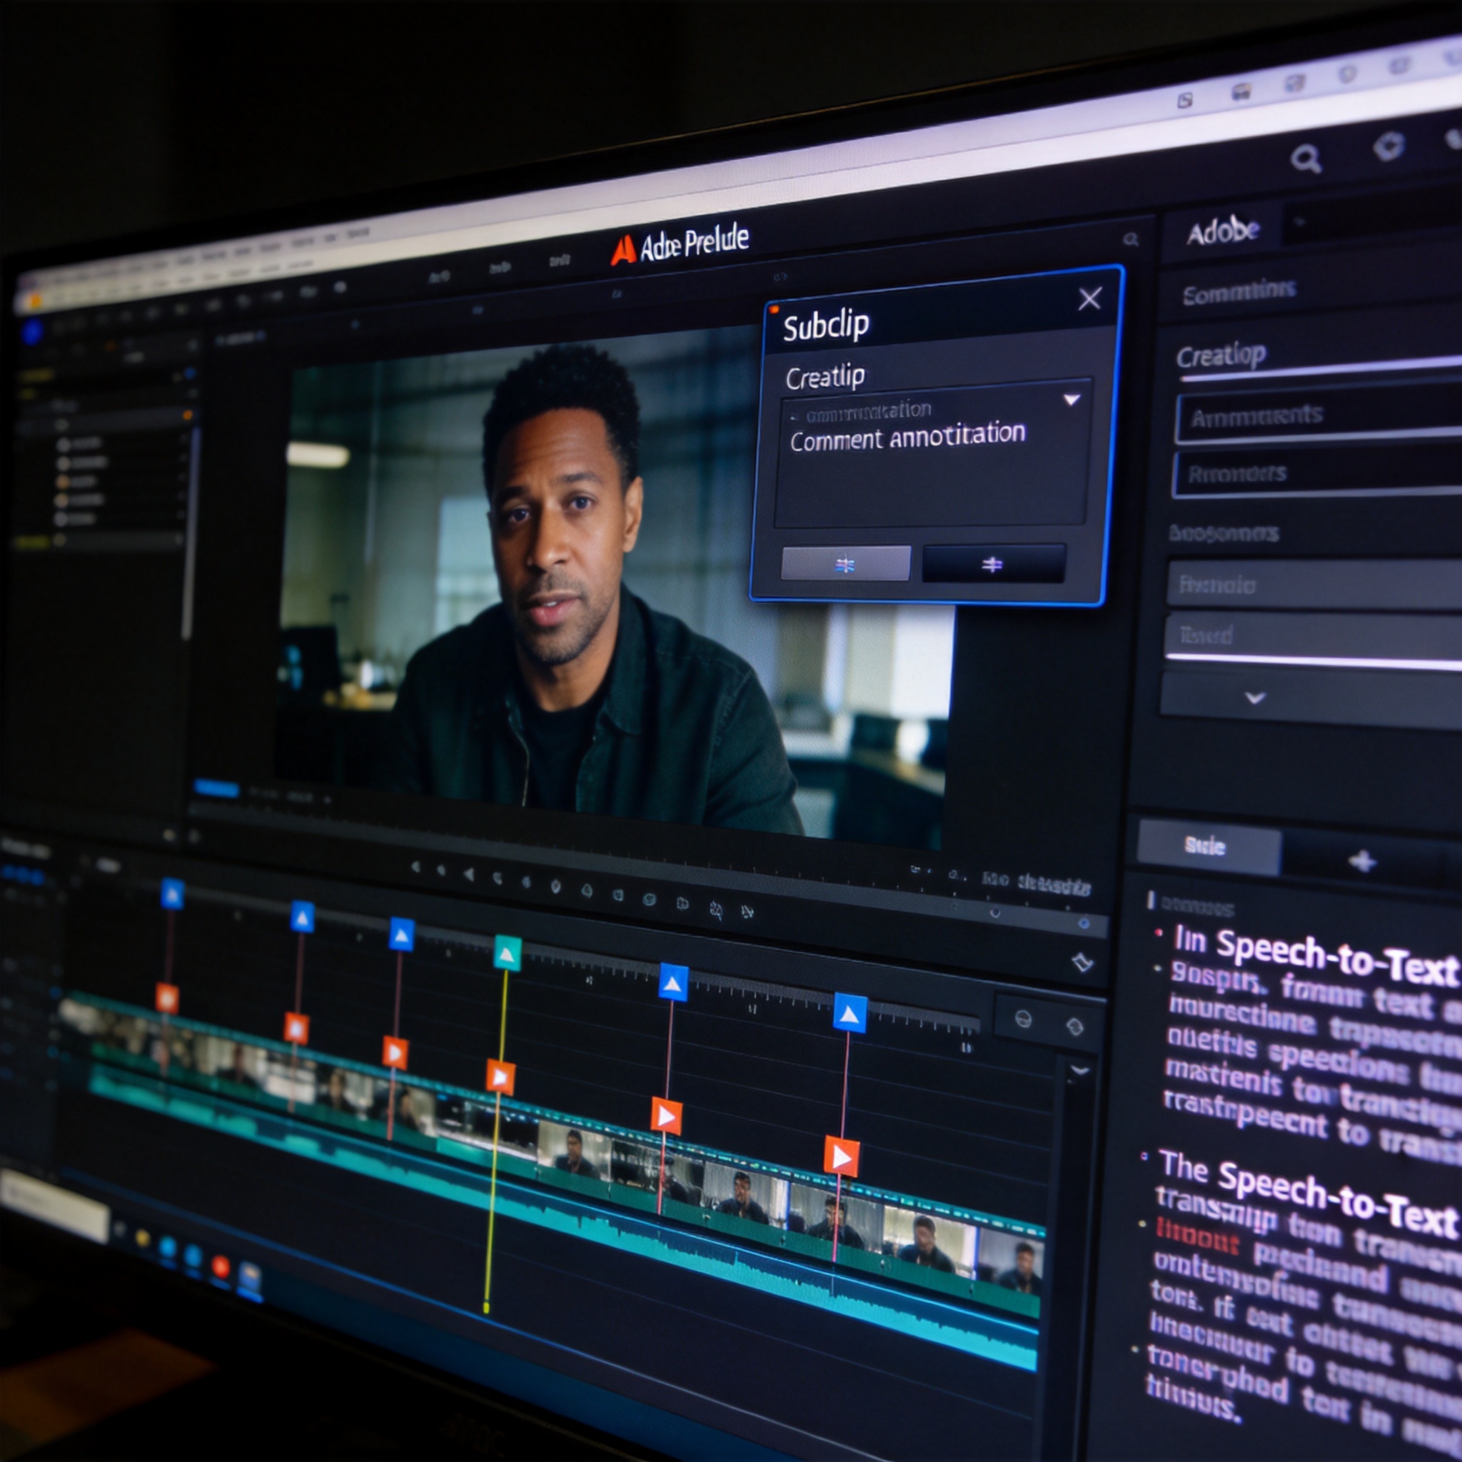Screen dimensions: 1462x1462
Task: Click the hexagon icon beside the large magnifier
Action: point(1388,147)
